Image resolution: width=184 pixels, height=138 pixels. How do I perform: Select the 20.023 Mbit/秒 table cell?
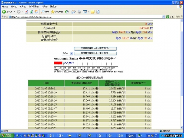[112, 89]
